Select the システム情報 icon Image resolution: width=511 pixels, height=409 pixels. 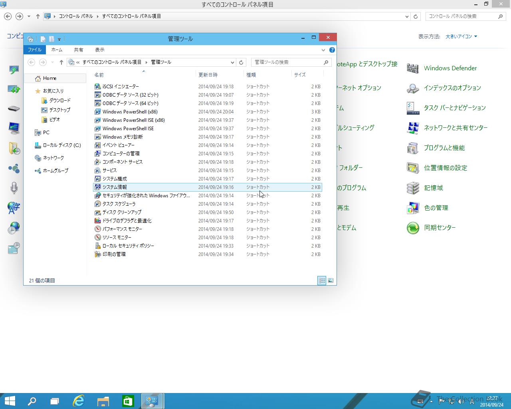[x=97, y=187]
